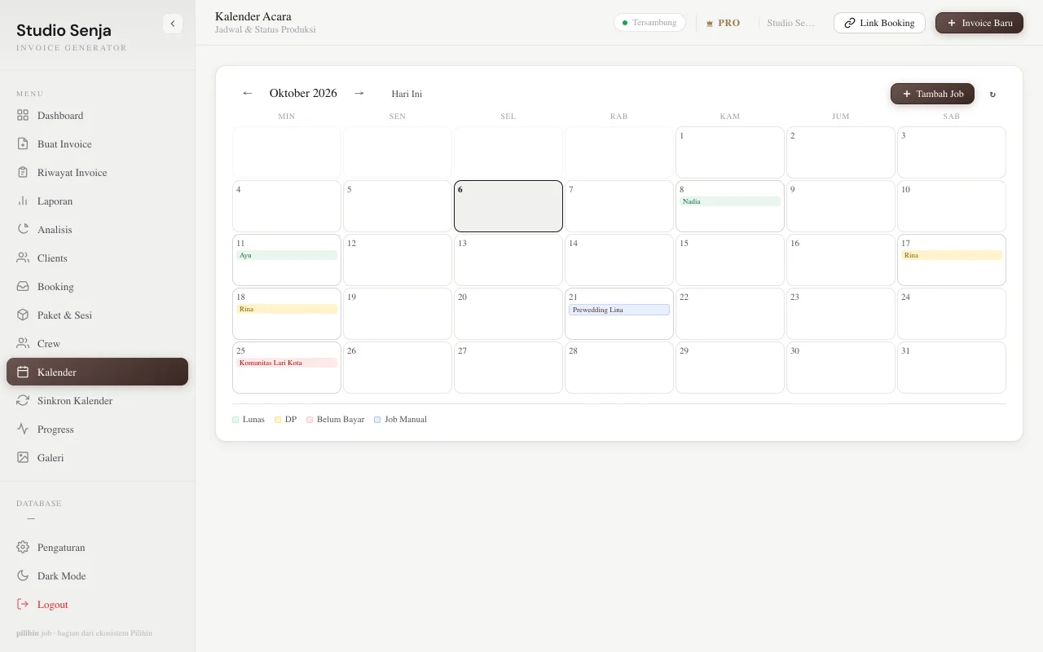The image size is (1043, 652).
Task: Collapse the sidebar with the chevron button
Action: click(173, 24)
